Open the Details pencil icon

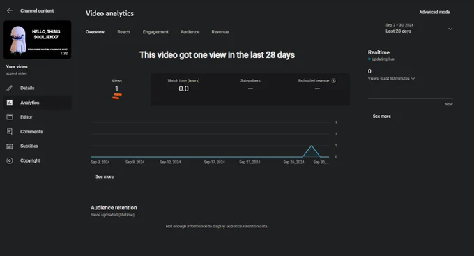click(10, 88)
